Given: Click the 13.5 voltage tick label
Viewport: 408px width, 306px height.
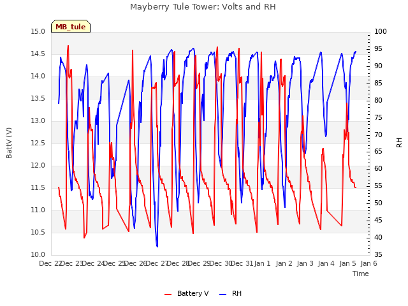Looking at the screenshot, I should pos(38,99).
